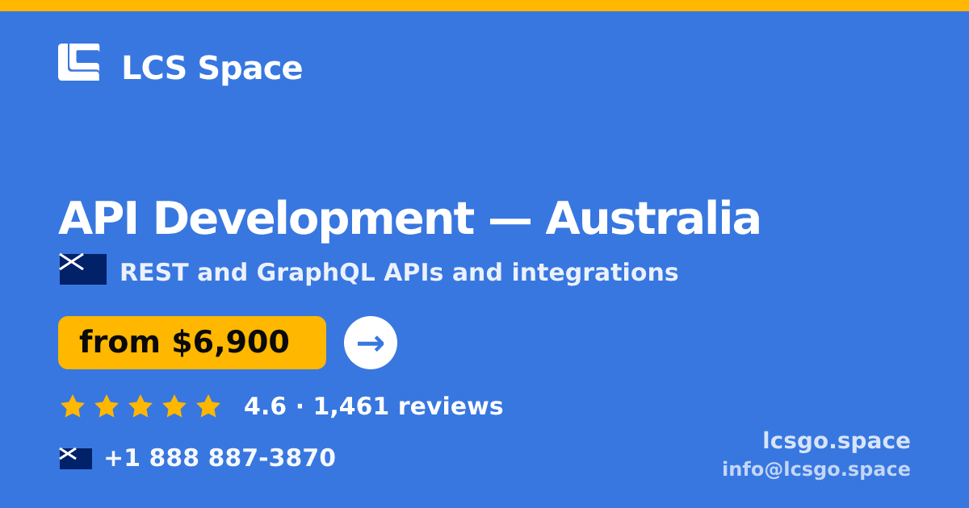Viewport: 969px width, 508px height.
Task: Click the 4.6 · 1,461 reviews text
Action: [x=374, y=406]
